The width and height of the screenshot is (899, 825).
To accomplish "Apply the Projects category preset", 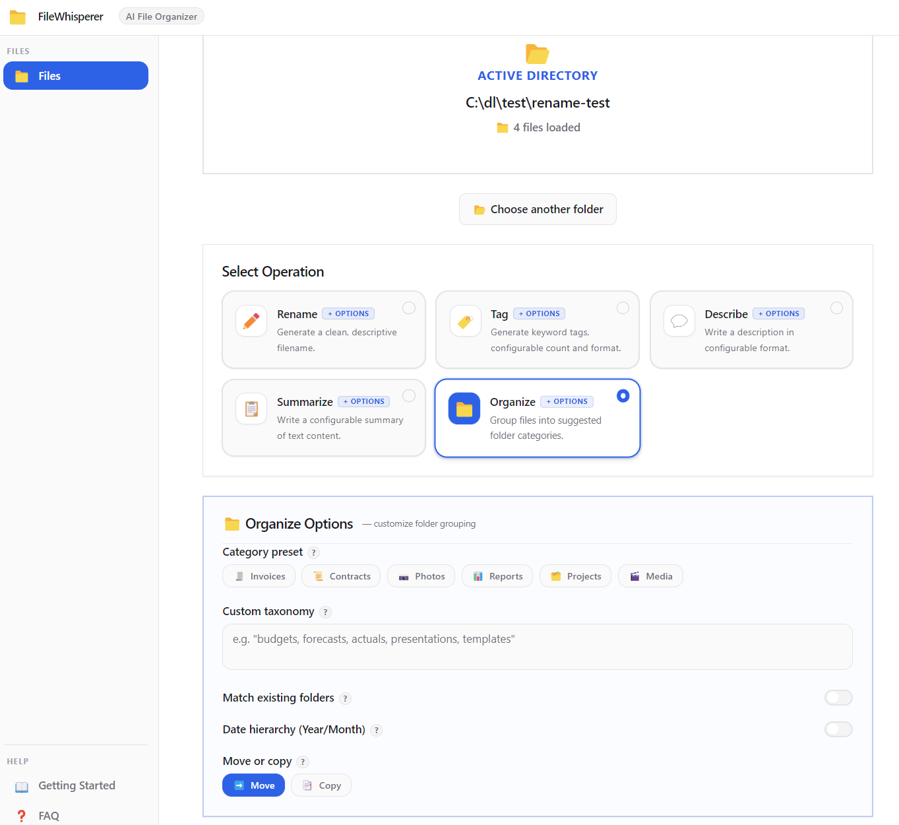I will [x=575, y=576].
